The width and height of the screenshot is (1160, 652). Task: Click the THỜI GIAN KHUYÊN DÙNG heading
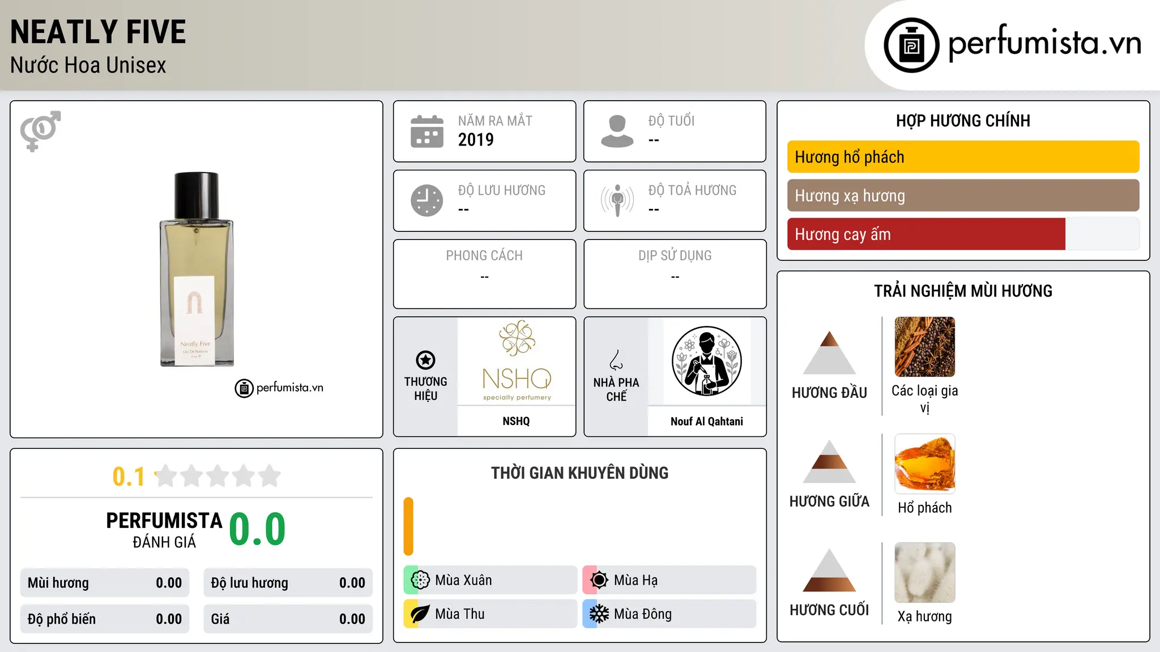(x=580, y=473)
